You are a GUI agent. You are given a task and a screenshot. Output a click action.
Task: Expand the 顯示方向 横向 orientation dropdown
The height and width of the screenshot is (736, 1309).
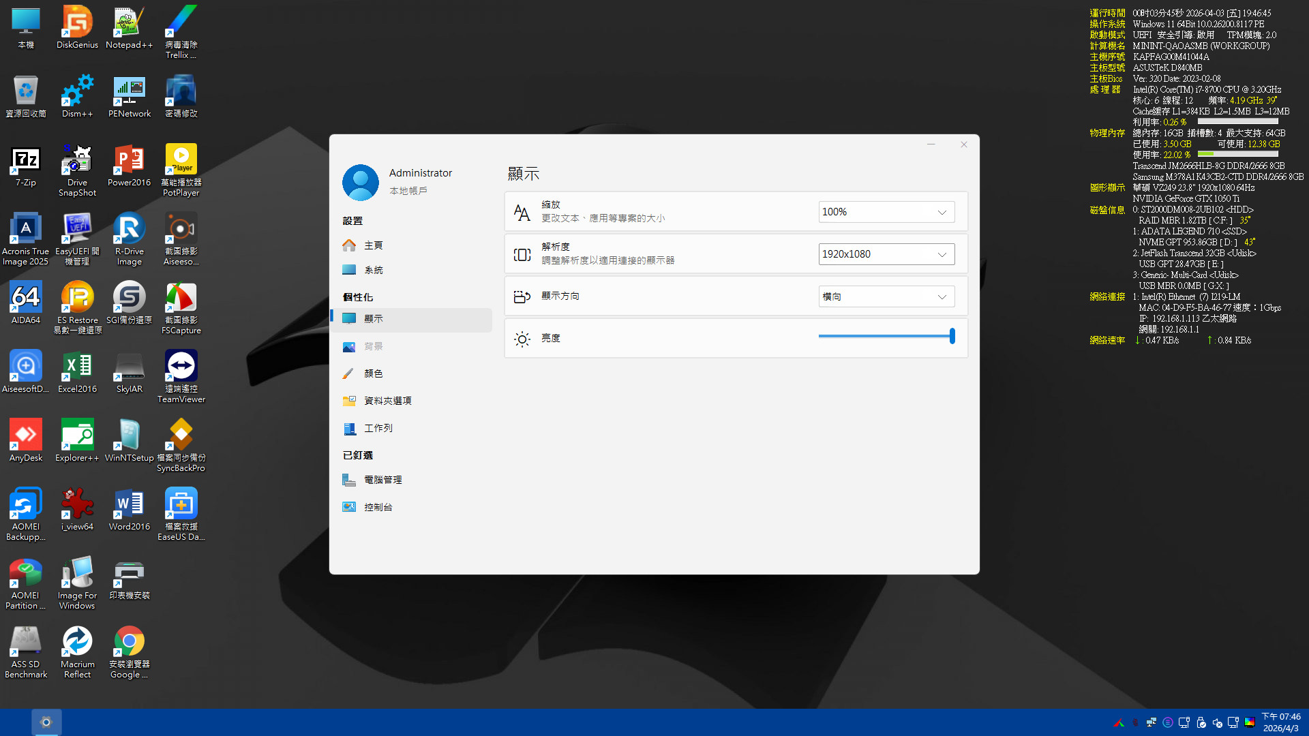[x=886, y=296]
